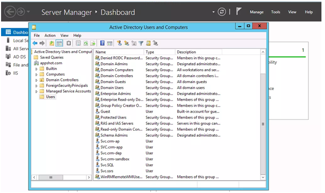This screenshot has width=325, height=193.
Task: Click the Find objects toolbar icon
Action: tap(148, 43)
